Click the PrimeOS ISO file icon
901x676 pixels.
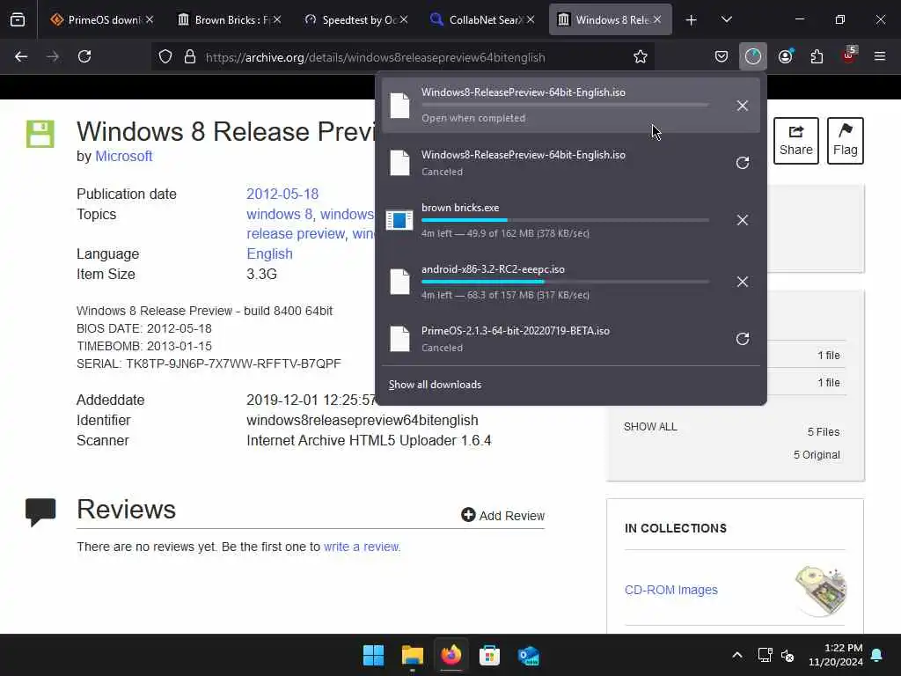399,339
